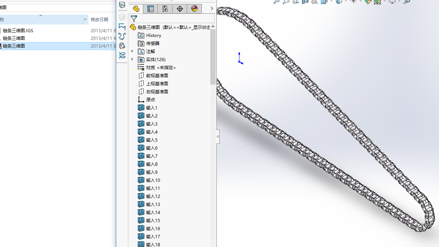439x247 pixels.
Task: Select the file 链条三维图.IGS in Explorer
Action: point(18,31)
